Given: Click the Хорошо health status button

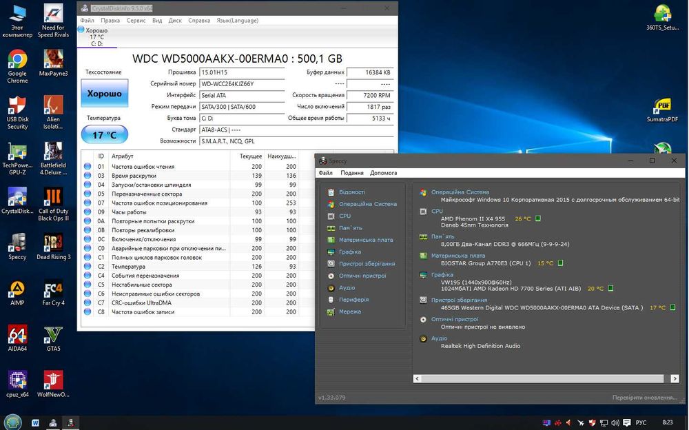Looking at the screenshot, I should pos(105,93).
